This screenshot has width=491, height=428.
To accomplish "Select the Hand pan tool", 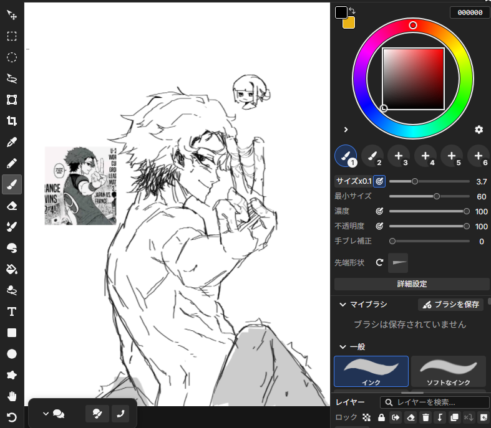I will coord(12,396).
